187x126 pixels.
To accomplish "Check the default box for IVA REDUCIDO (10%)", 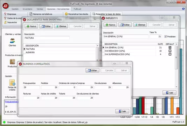I will coord(170,51).
